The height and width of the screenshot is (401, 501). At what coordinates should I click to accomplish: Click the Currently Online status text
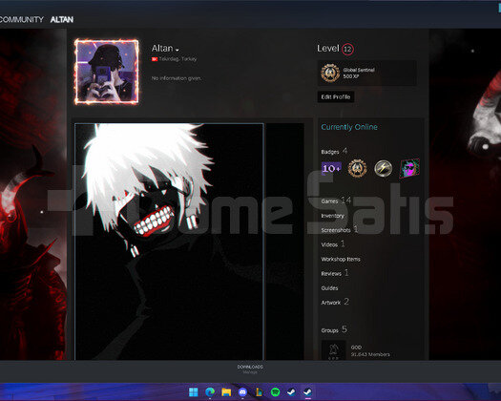pyautogui.click(x=349, y=127)
